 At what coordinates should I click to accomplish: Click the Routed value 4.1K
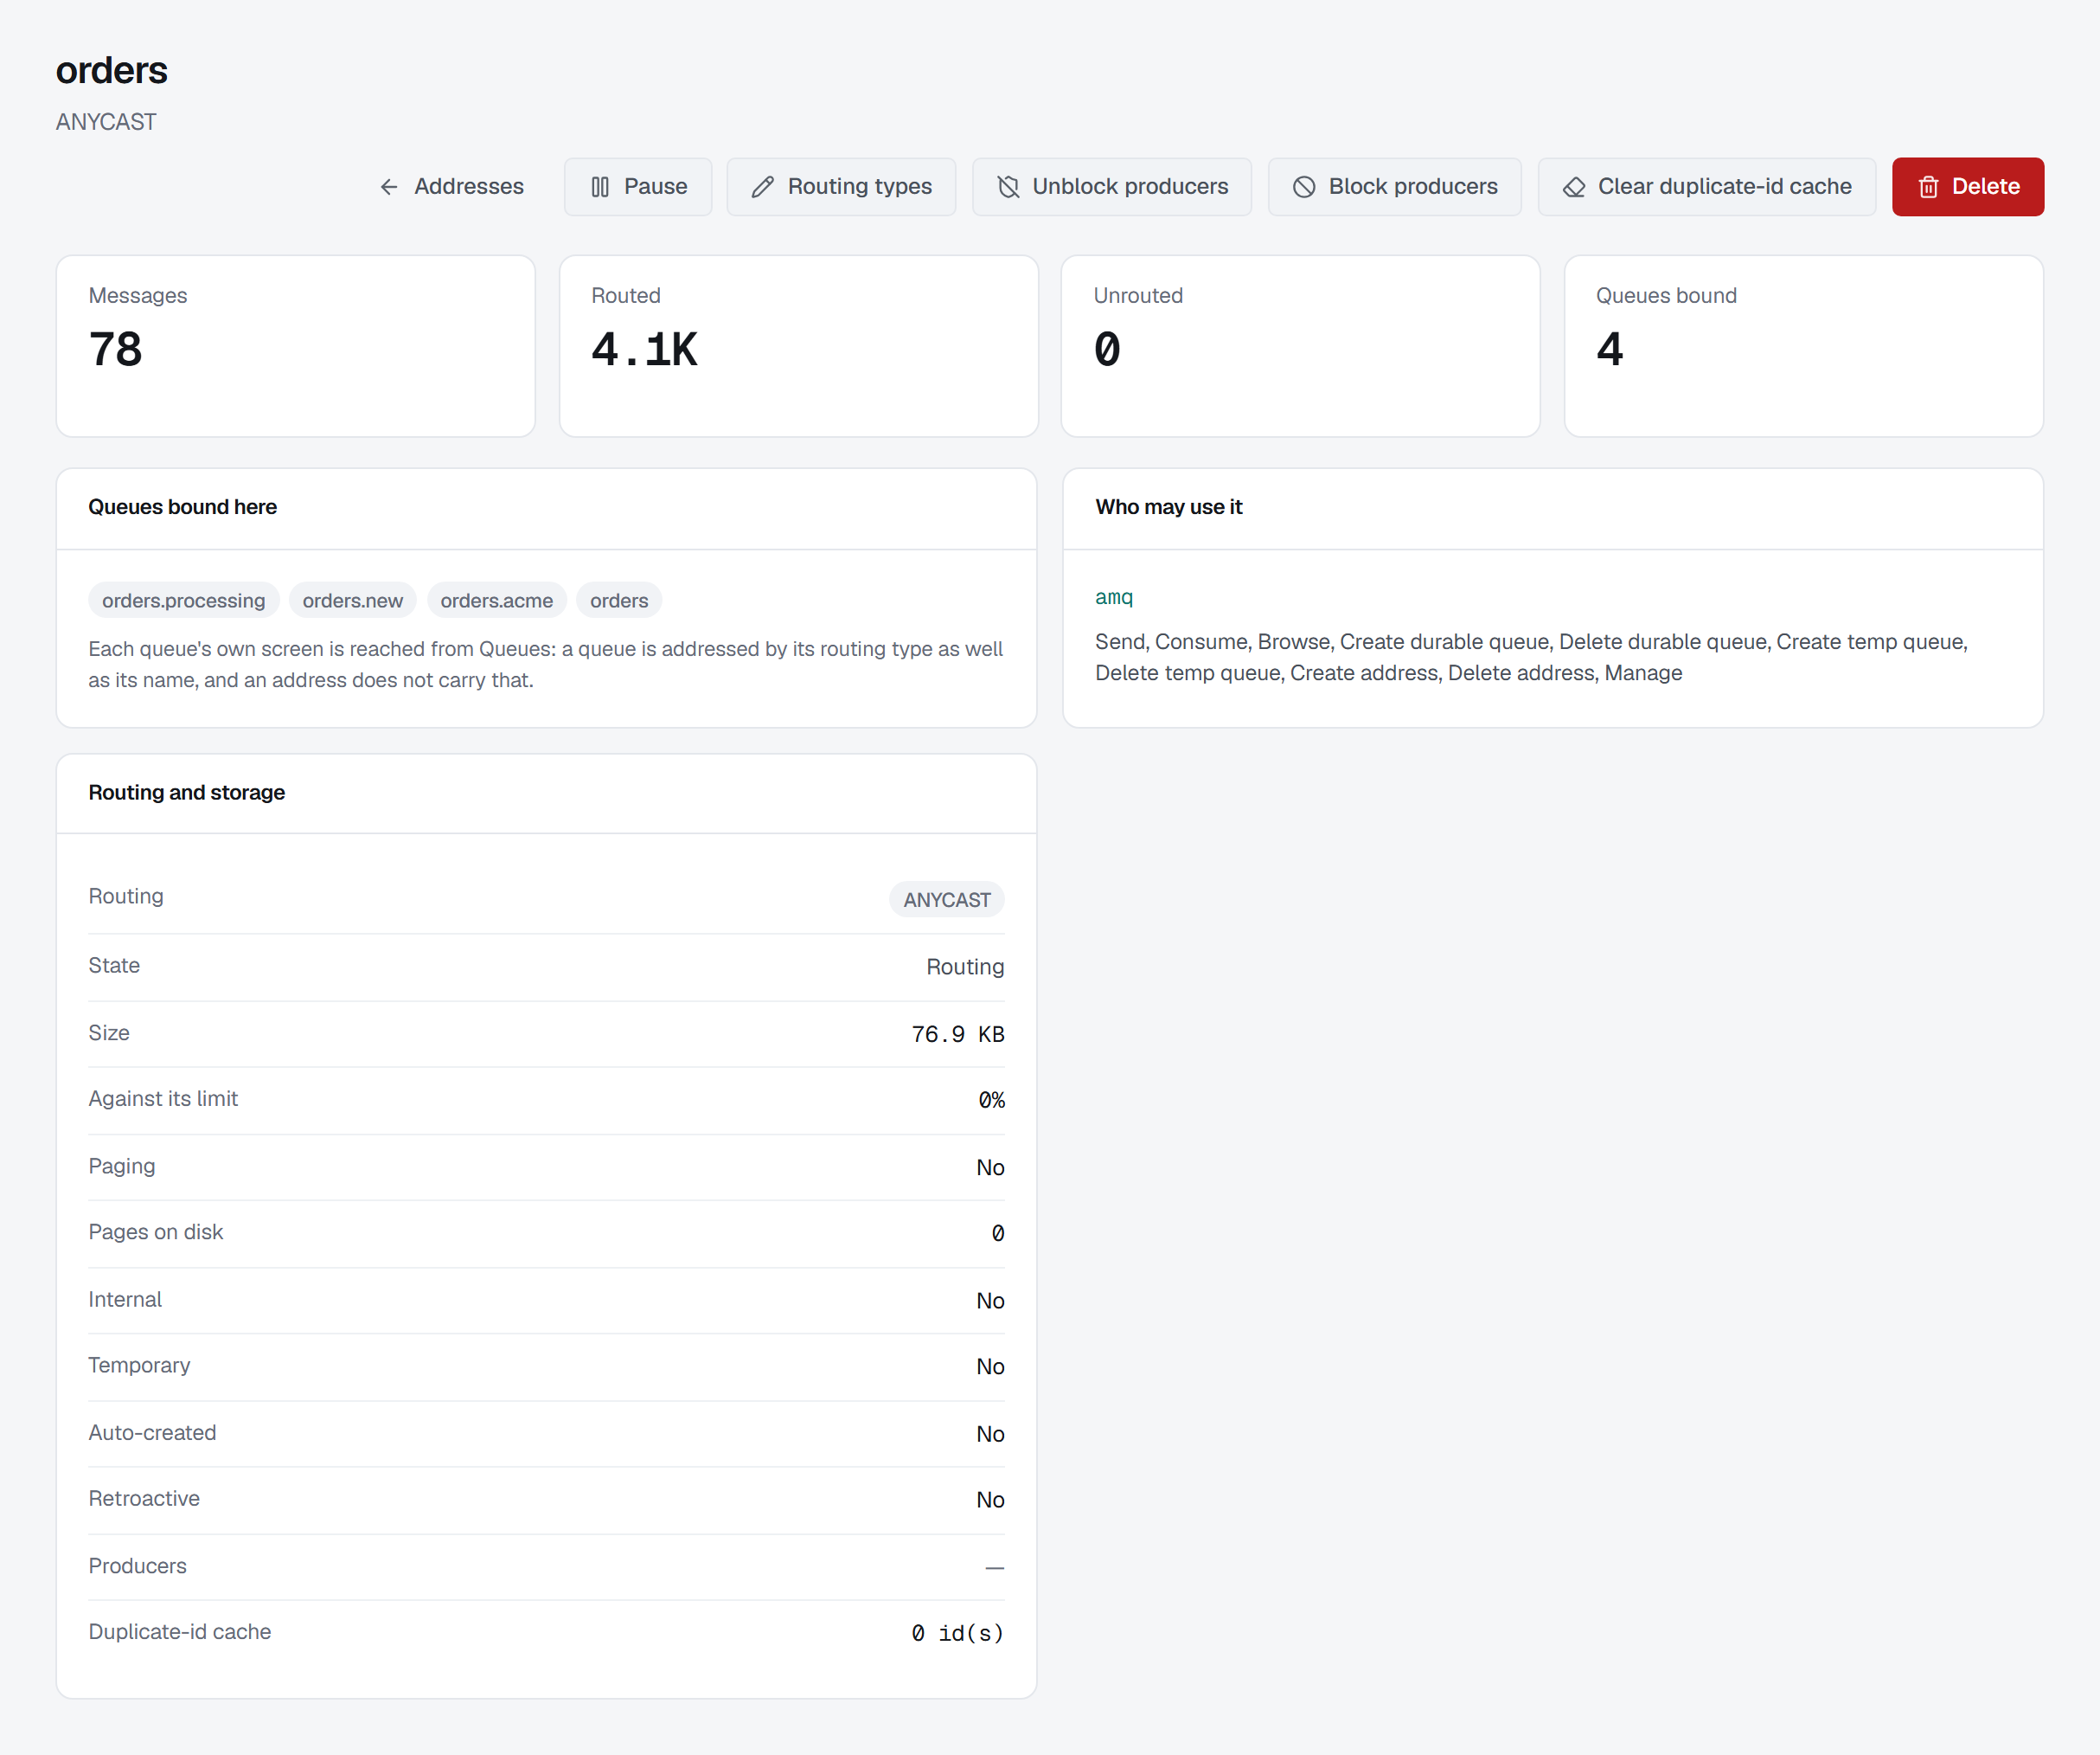[644, 350]
